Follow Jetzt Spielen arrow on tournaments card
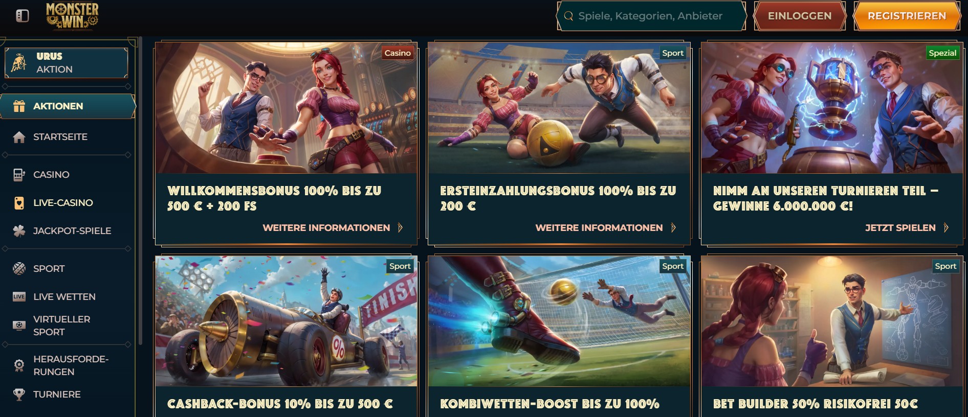The width and height of the screenshot is (968, 417). coord(946,228)
